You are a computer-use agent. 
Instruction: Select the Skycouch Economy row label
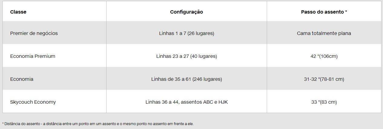click(x=33, y=102)
